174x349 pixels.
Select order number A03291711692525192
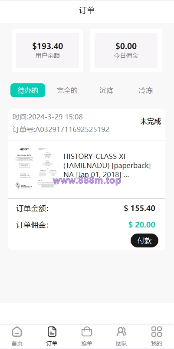61,129
